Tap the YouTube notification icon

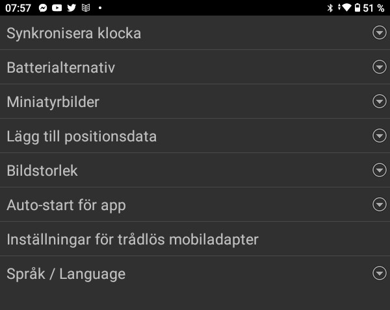point(57,8)
